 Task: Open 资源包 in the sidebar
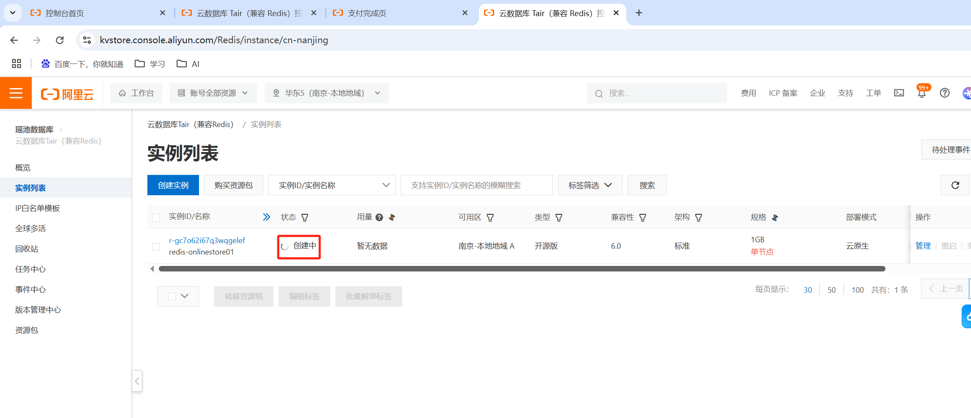pos(27,330)
